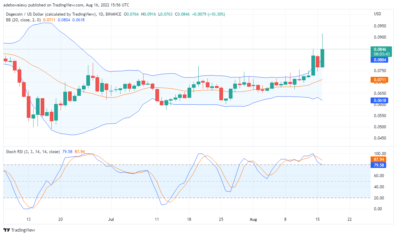Viewport: 397px width, 236px height.
Task: Click the orange Stoch RSI value tag 87.94
Action: (378, 159)
